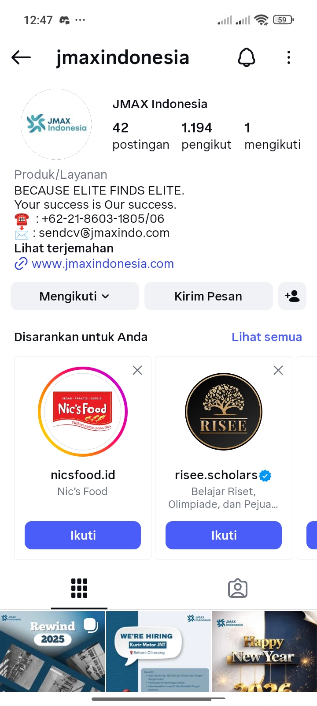Open the www.jmaxindonesia.com link
Screen dimensions: 317x706
[103, 264]
